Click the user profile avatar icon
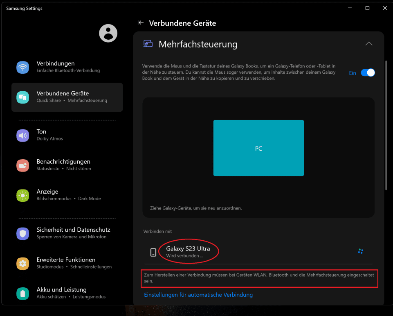This screenshot has height=316, width=393. pos(108,33)
